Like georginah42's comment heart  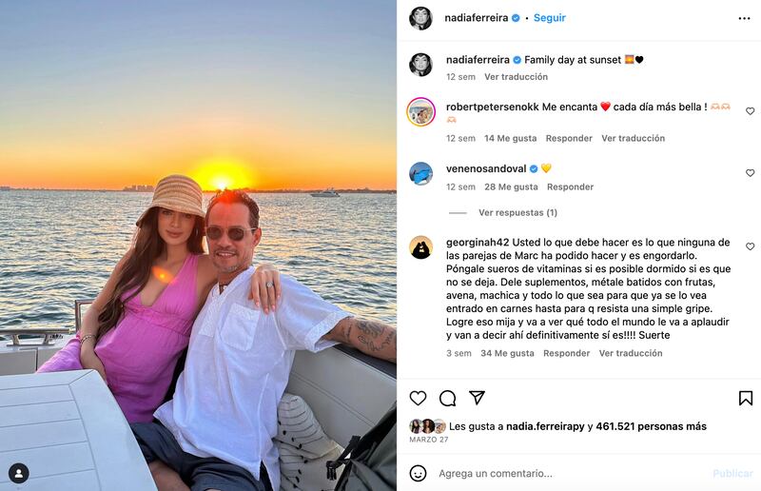(x=750, y=246)
